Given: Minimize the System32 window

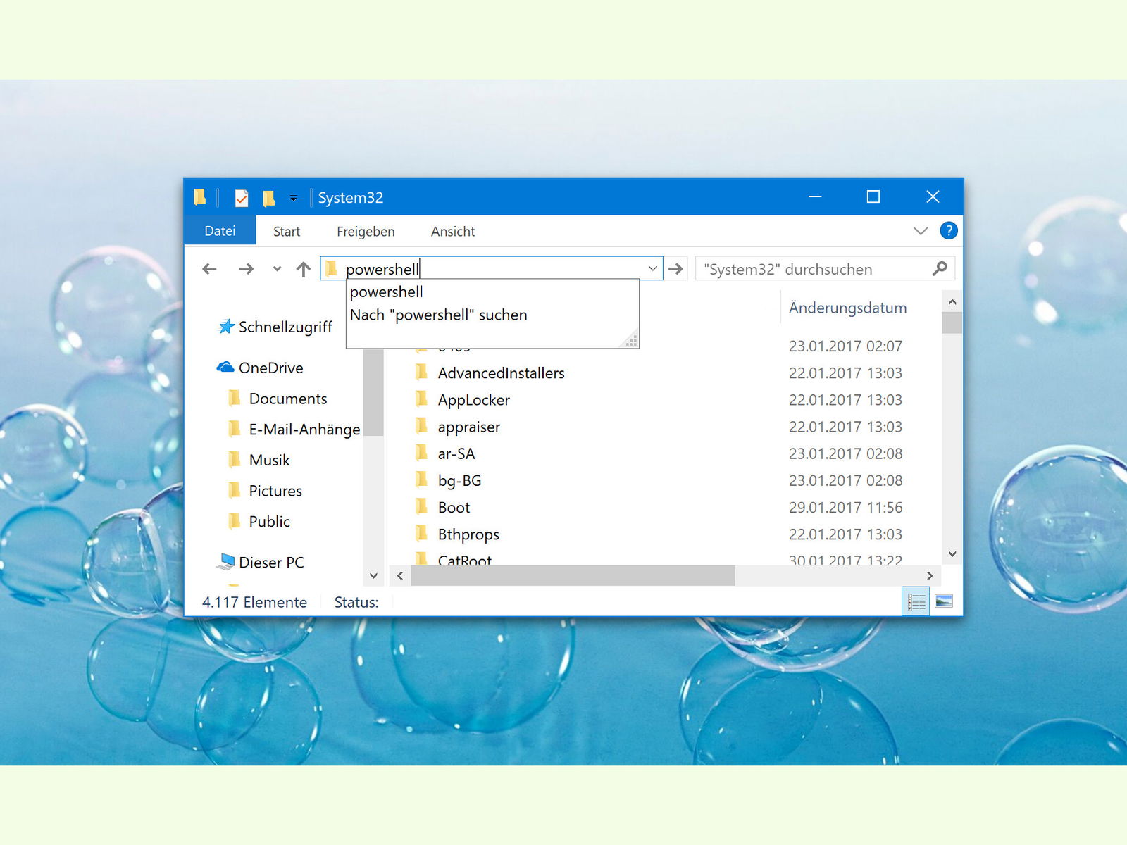Looking at the screenshot, I should [x=815, y=197].
